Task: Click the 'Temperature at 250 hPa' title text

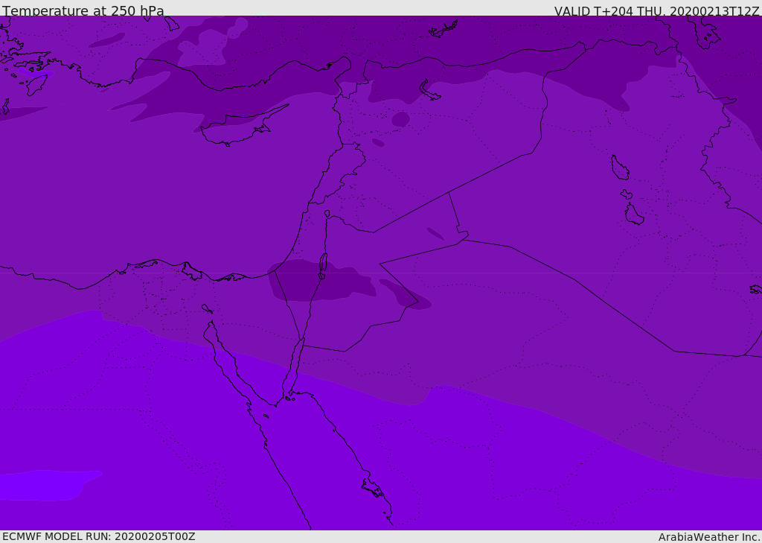Action: coord(83,10)
